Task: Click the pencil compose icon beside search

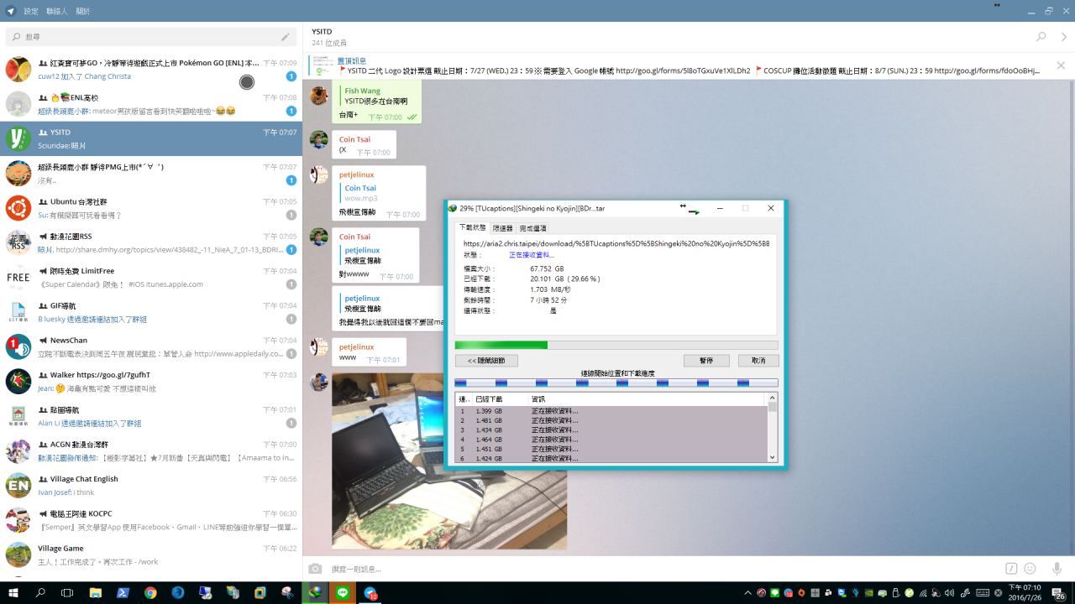Action: (286, 37)
